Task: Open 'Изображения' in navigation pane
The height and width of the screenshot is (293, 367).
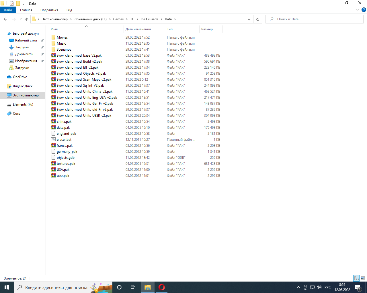Action: (x=26, y=61)
